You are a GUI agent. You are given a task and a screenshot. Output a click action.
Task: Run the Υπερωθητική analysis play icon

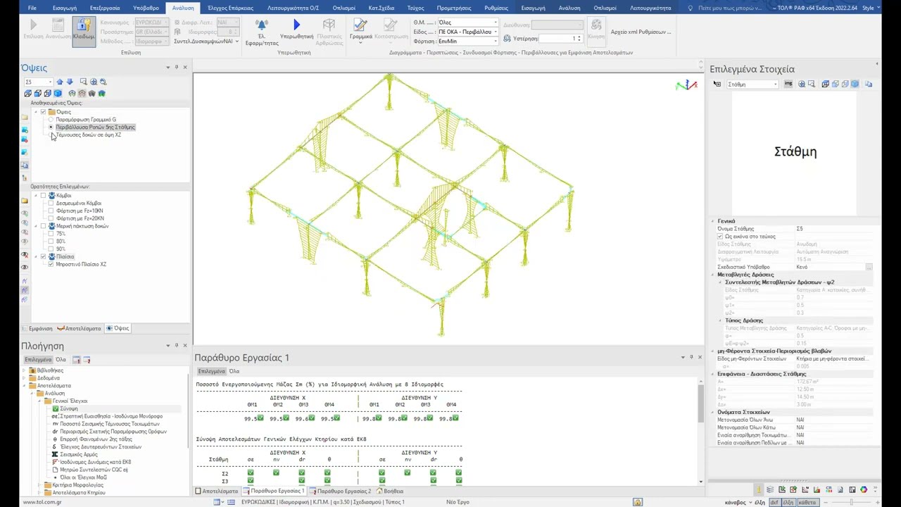point(296,25)
